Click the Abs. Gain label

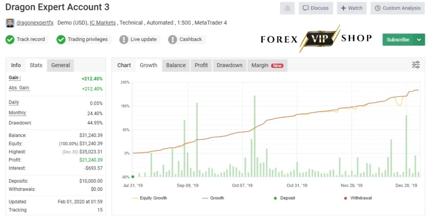[x=19, y=88]
